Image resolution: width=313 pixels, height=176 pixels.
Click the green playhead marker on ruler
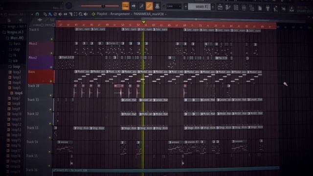coord(143,22)
